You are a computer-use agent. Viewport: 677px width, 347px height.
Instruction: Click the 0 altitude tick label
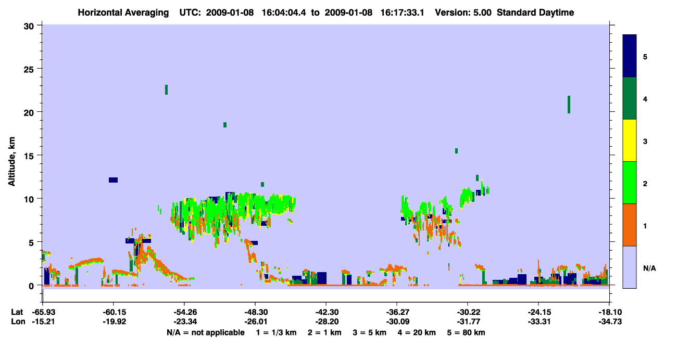point(33,285)
